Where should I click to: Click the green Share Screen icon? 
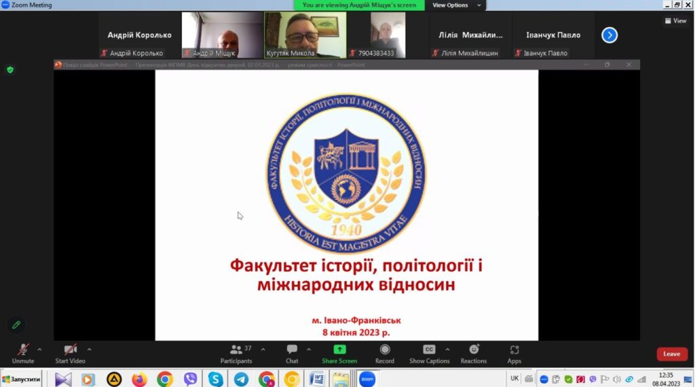339,350
